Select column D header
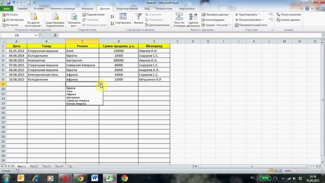 pyautogui.click(x=118, y=41)
